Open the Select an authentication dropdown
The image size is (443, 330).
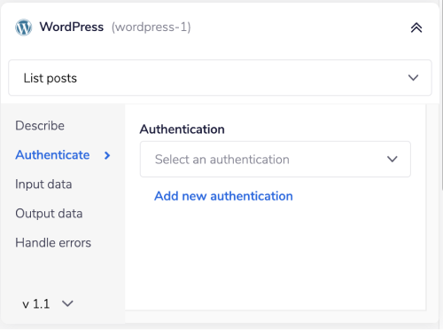coord(276,160)
